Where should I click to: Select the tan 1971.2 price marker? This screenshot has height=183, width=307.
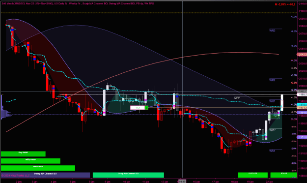click(x=302, y=108)
